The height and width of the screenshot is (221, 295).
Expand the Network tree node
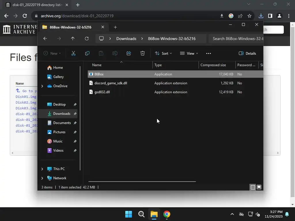(42, 178)
